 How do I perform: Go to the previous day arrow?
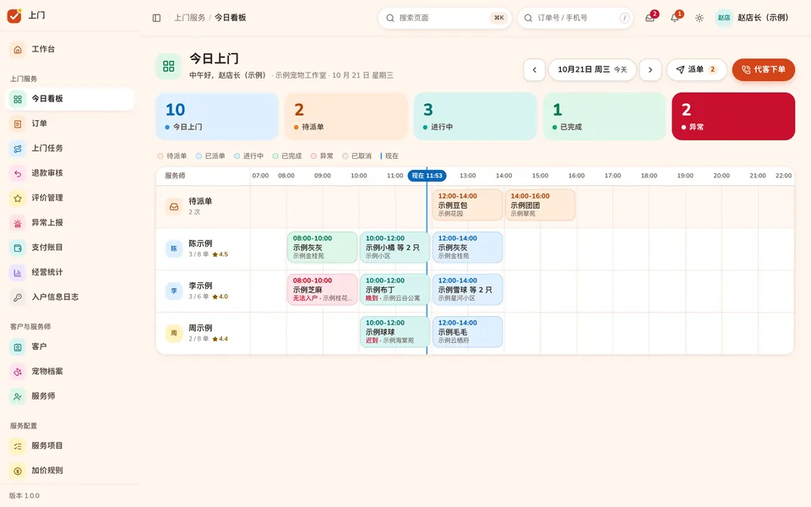(534, 70)
